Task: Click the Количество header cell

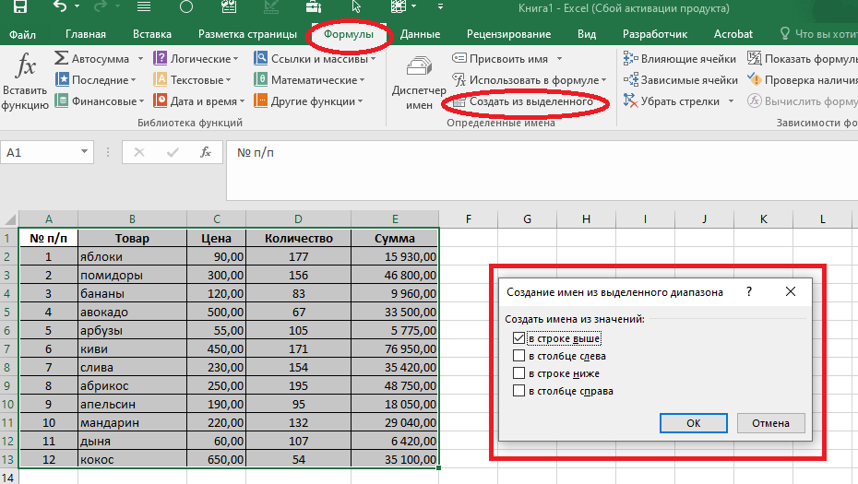Action: coord(298,239)
